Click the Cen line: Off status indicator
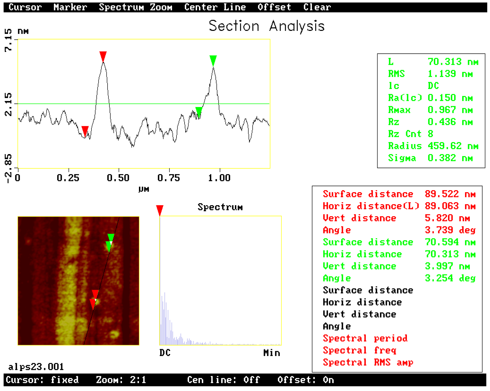490x391 pixels. point(223,380)
